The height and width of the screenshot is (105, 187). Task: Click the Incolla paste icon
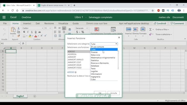[x=13, y=29]
